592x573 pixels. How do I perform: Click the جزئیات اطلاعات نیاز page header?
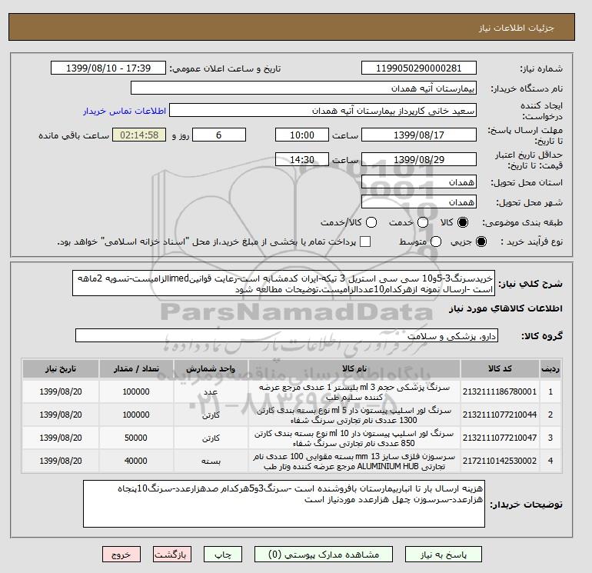click(x=516, y=28)
